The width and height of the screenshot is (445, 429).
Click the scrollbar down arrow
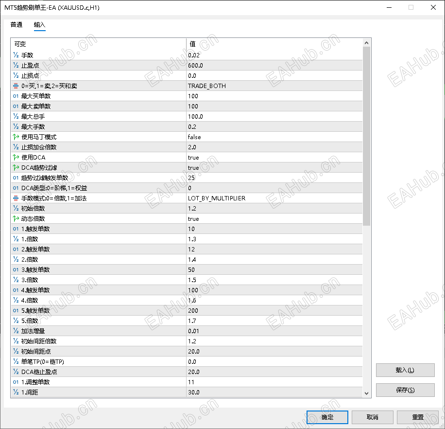[366, 393]
